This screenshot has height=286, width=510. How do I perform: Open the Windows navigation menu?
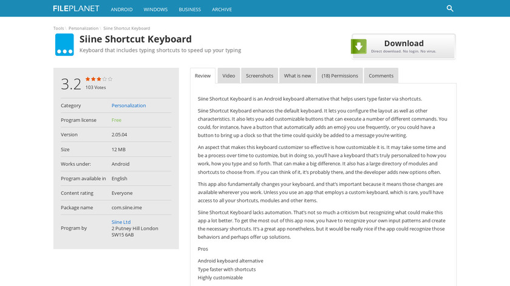[155, 10]
